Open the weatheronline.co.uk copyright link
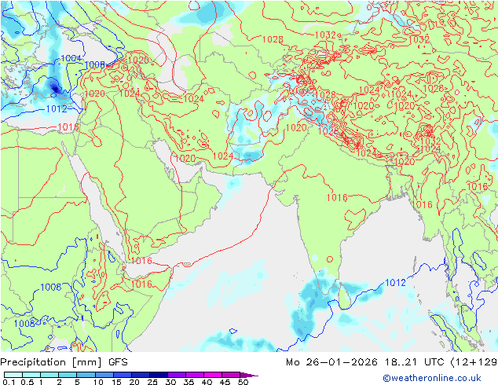 431,378
